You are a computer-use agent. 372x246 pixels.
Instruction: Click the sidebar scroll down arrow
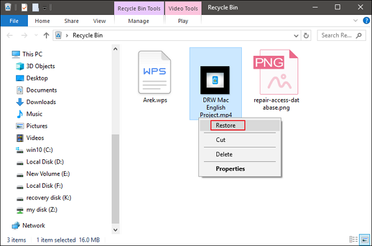point(115,230)
